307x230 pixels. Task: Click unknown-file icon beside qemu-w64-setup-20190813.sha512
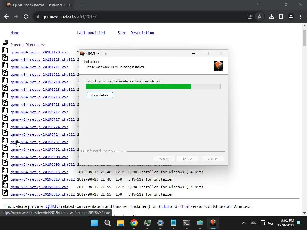point(5,177)
